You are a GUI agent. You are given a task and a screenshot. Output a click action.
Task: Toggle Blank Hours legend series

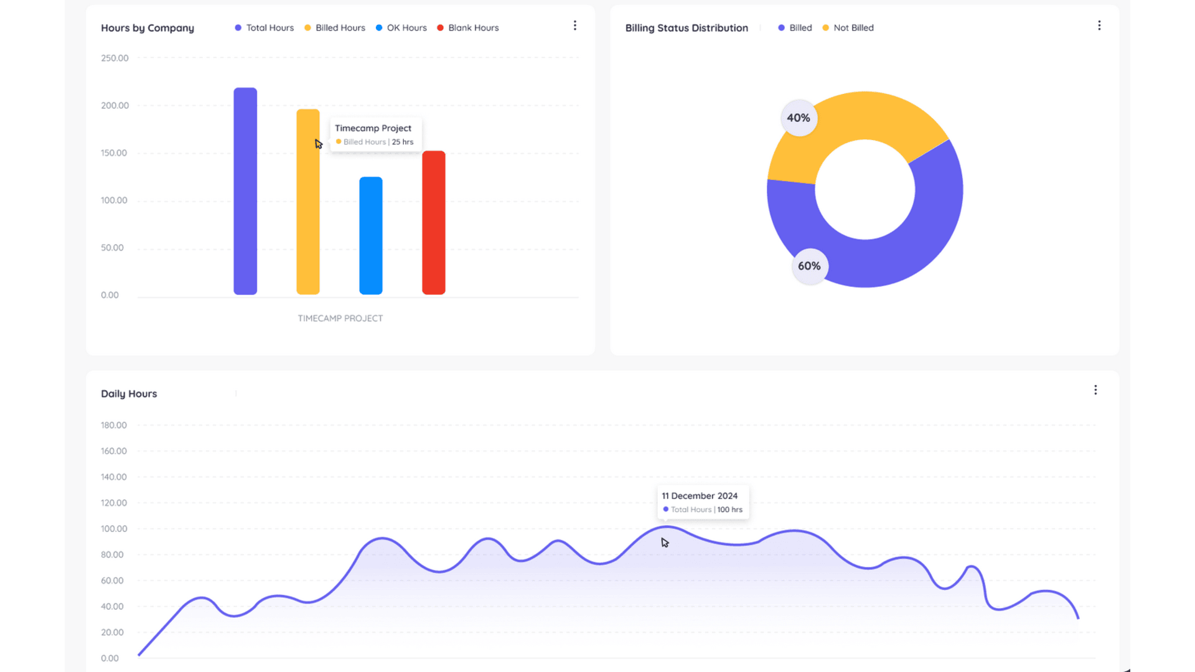[467, 28]
